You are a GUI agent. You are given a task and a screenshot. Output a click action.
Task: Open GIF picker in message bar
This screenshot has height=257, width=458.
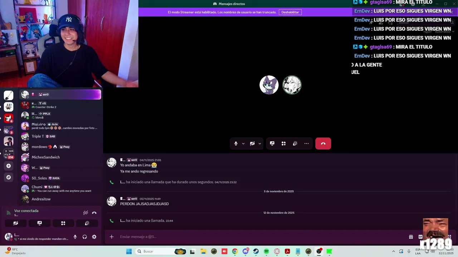pos(420,237)
